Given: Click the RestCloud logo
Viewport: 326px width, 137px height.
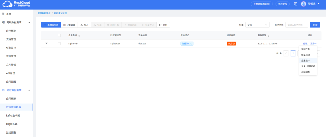Looking at the screenshot, I should tap(16, 4).
